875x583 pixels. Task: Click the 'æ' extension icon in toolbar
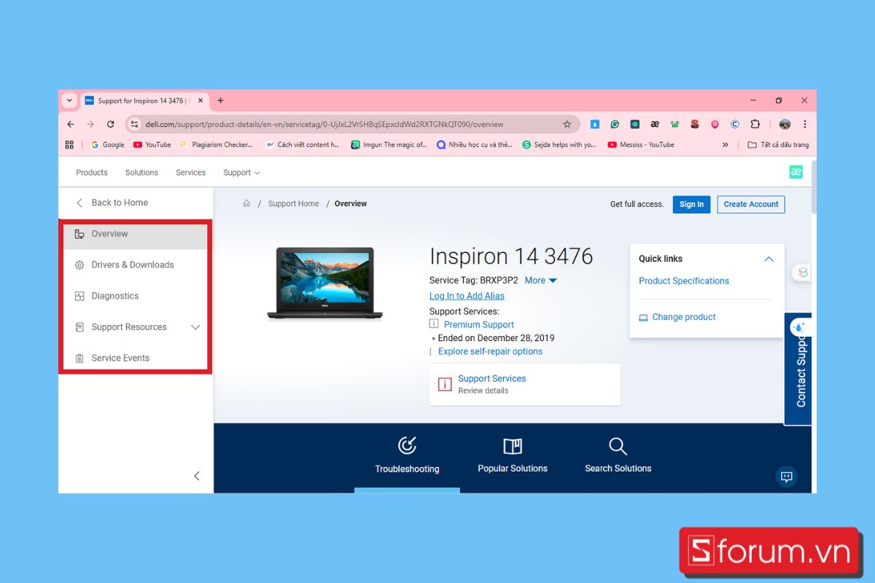[655, 124]
